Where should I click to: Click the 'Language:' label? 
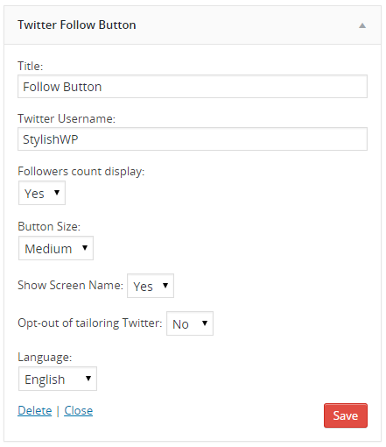tap(45, 357)
